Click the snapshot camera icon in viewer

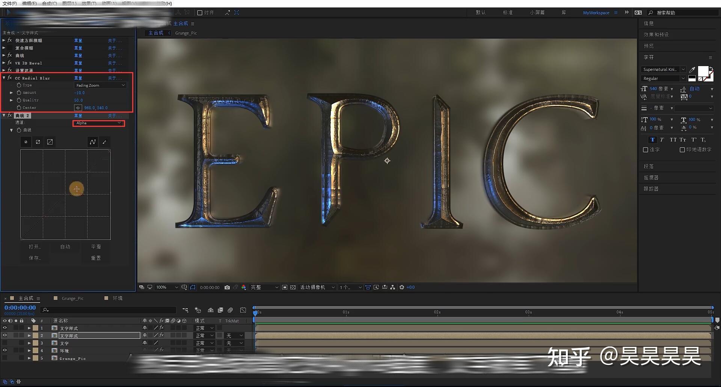[x=227, y=288]
